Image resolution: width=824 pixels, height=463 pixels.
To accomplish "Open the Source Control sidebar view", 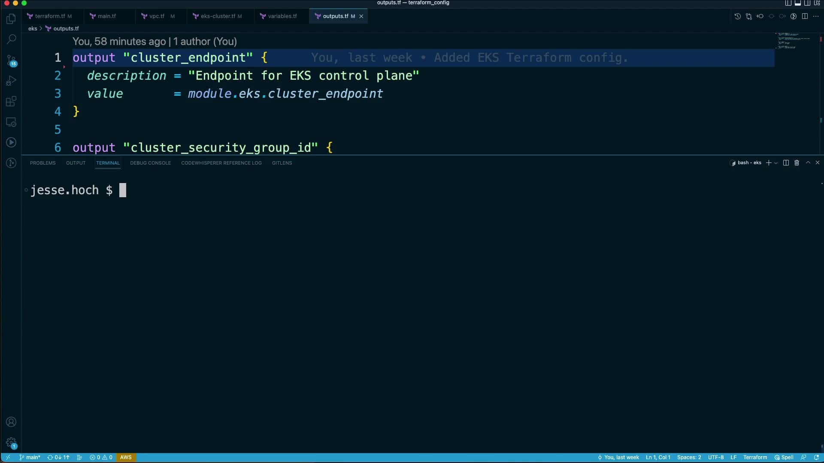I will [x=11, y=60].
